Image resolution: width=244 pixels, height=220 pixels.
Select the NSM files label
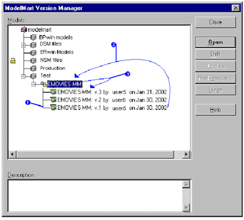pos(52,60)
